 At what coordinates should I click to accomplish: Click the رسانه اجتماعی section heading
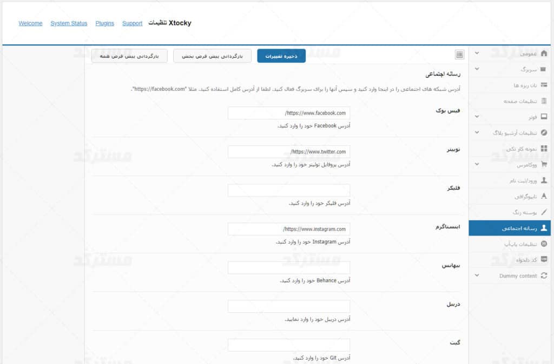coord(443,73)
